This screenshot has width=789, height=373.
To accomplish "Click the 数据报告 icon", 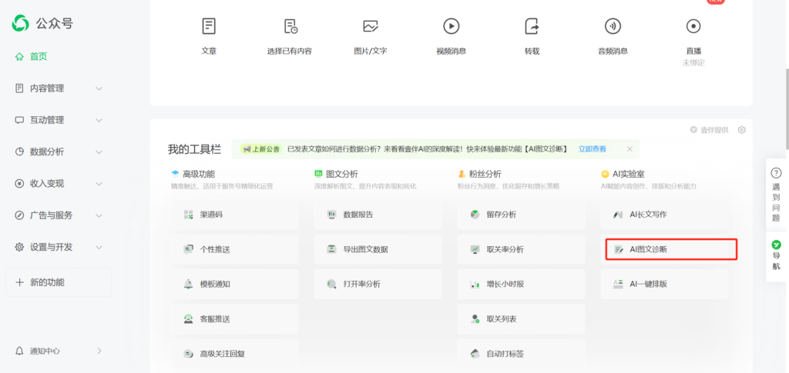I will point(331,215).
